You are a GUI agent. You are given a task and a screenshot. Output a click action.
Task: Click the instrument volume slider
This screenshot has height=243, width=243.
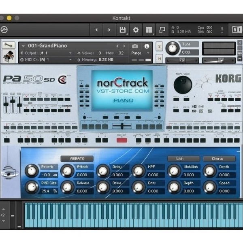pyautogui.click(x=219, y=60)
